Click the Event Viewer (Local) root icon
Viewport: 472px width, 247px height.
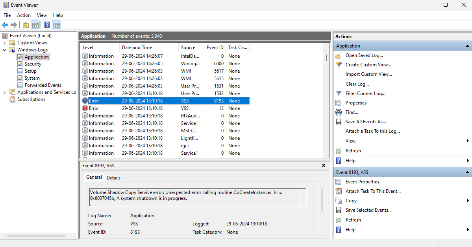click(5, 36)
